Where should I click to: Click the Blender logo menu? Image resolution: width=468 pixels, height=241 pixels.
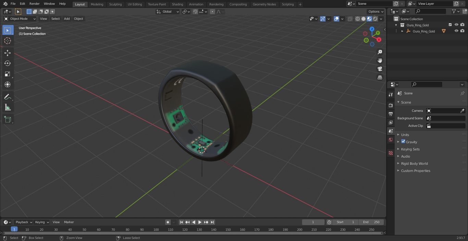coord(5,4)
